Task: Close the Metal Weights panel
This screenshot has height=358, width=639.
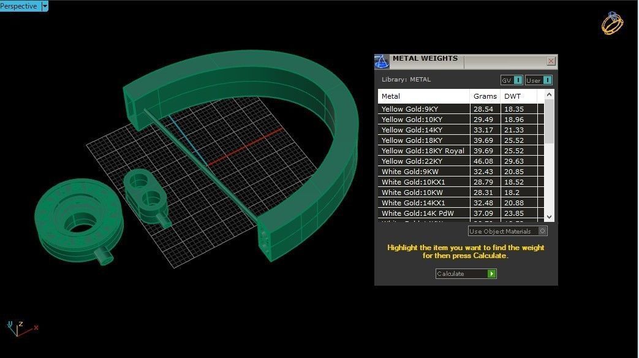Action: pyautogui.click(x=551, y=61)
